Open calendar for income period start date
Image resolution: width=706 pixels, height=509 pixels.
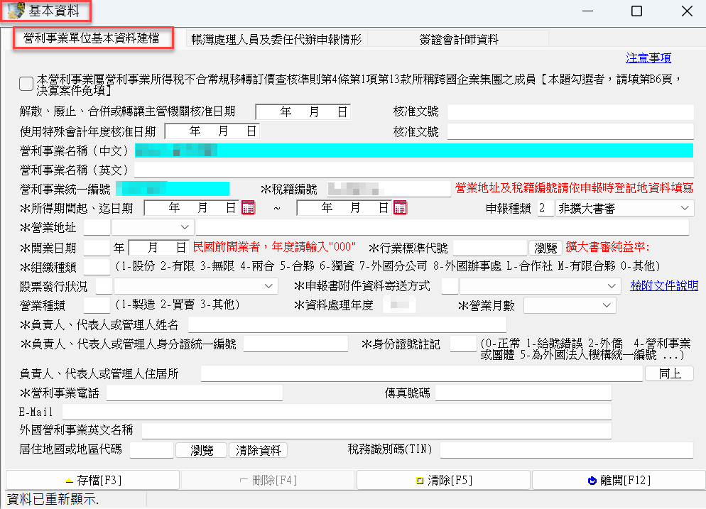248,208
